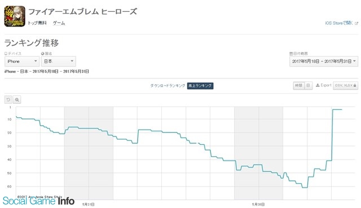Toggle the hourly (時間) view button

click(x=298, y=85)
